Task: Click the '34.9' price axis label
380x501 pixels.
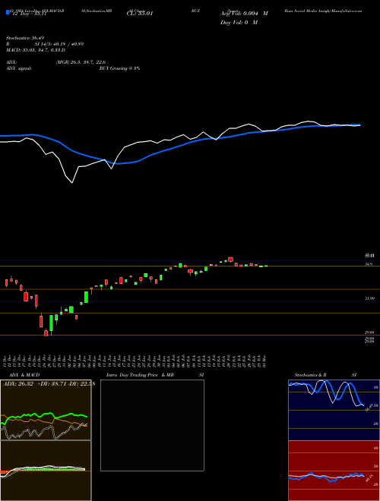Action: [369, 264]
